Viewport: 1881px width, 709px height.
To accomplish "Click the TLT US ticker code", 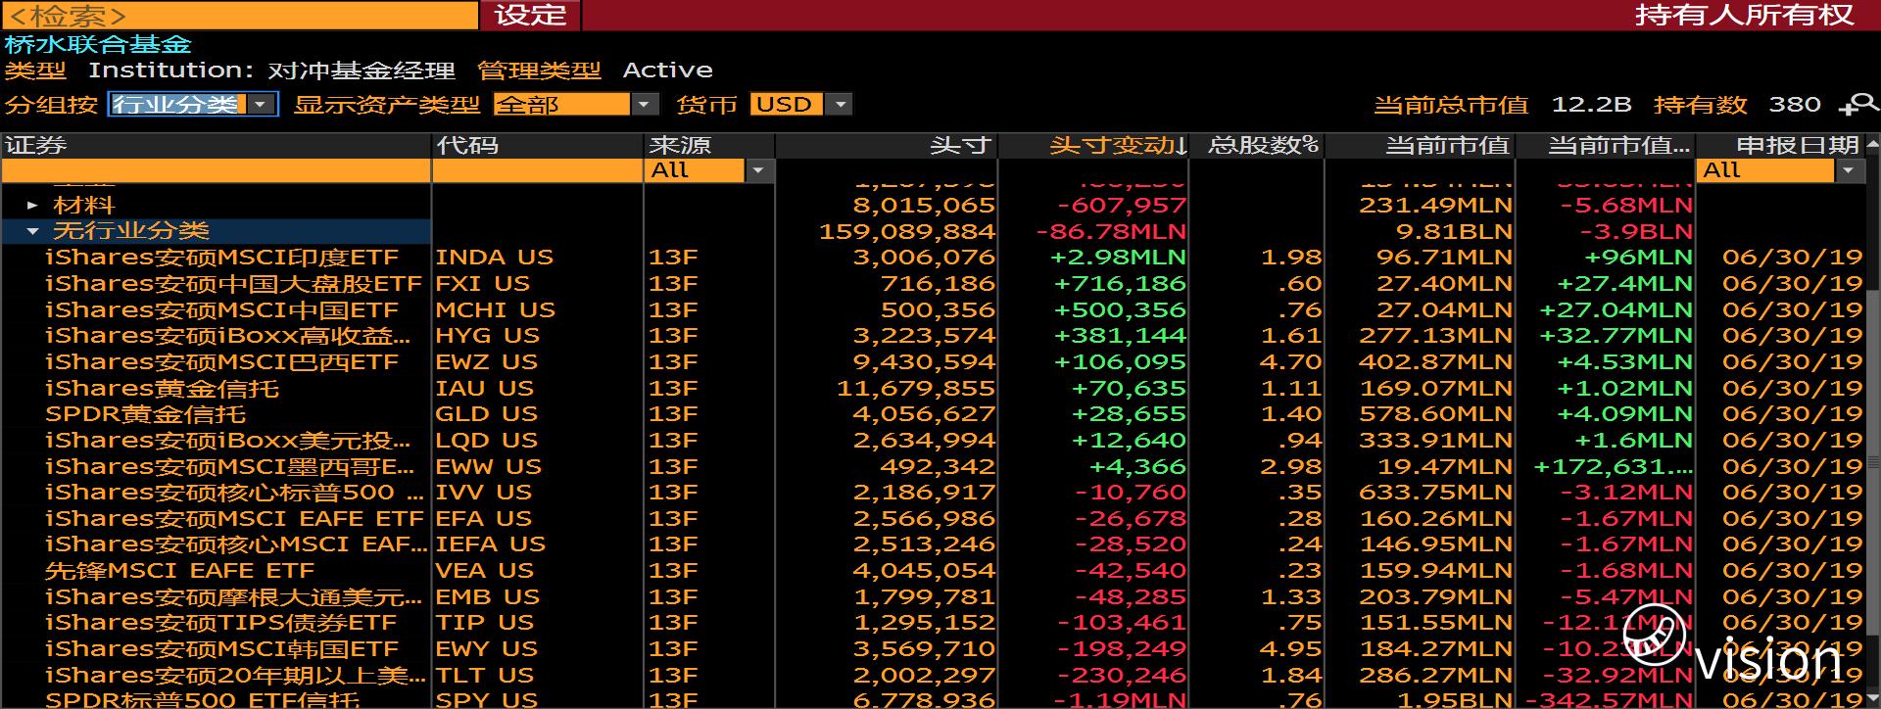I will coord(485,676).
